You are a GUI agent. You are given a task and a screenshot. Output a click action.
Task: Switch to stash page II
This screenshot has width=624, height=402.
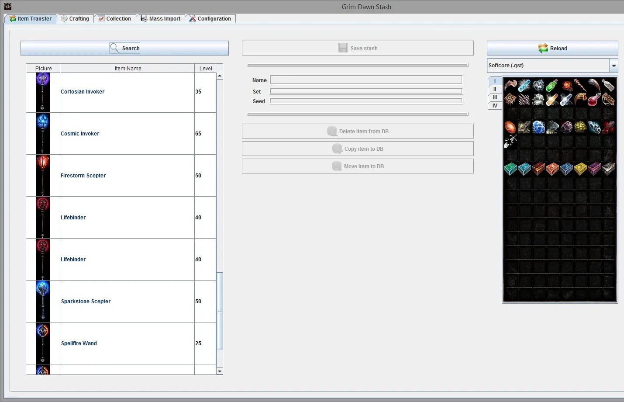coord(495,89)
